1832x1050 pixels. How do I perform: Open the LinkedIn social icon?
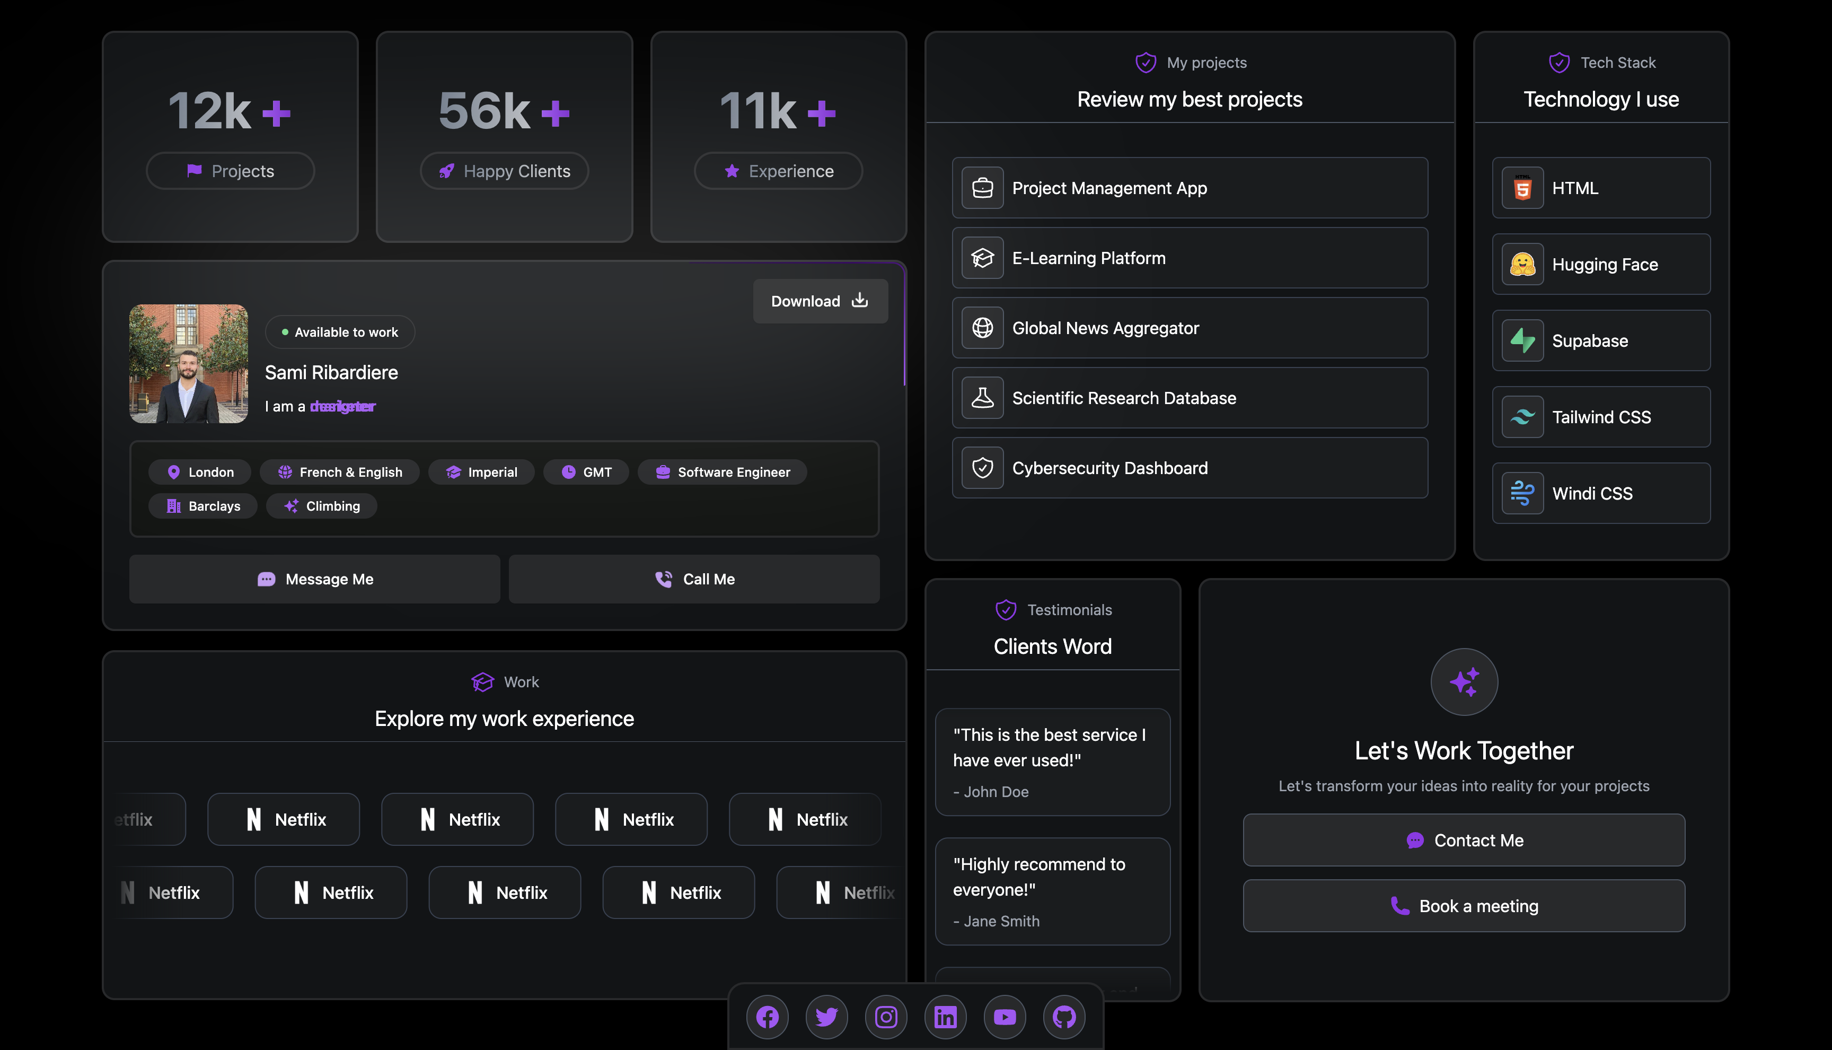[946, 1017]
